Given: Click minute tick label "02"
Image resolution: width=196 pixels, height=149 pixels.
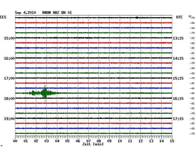Looking at the screenshot, I should click(x=36, y=141).
